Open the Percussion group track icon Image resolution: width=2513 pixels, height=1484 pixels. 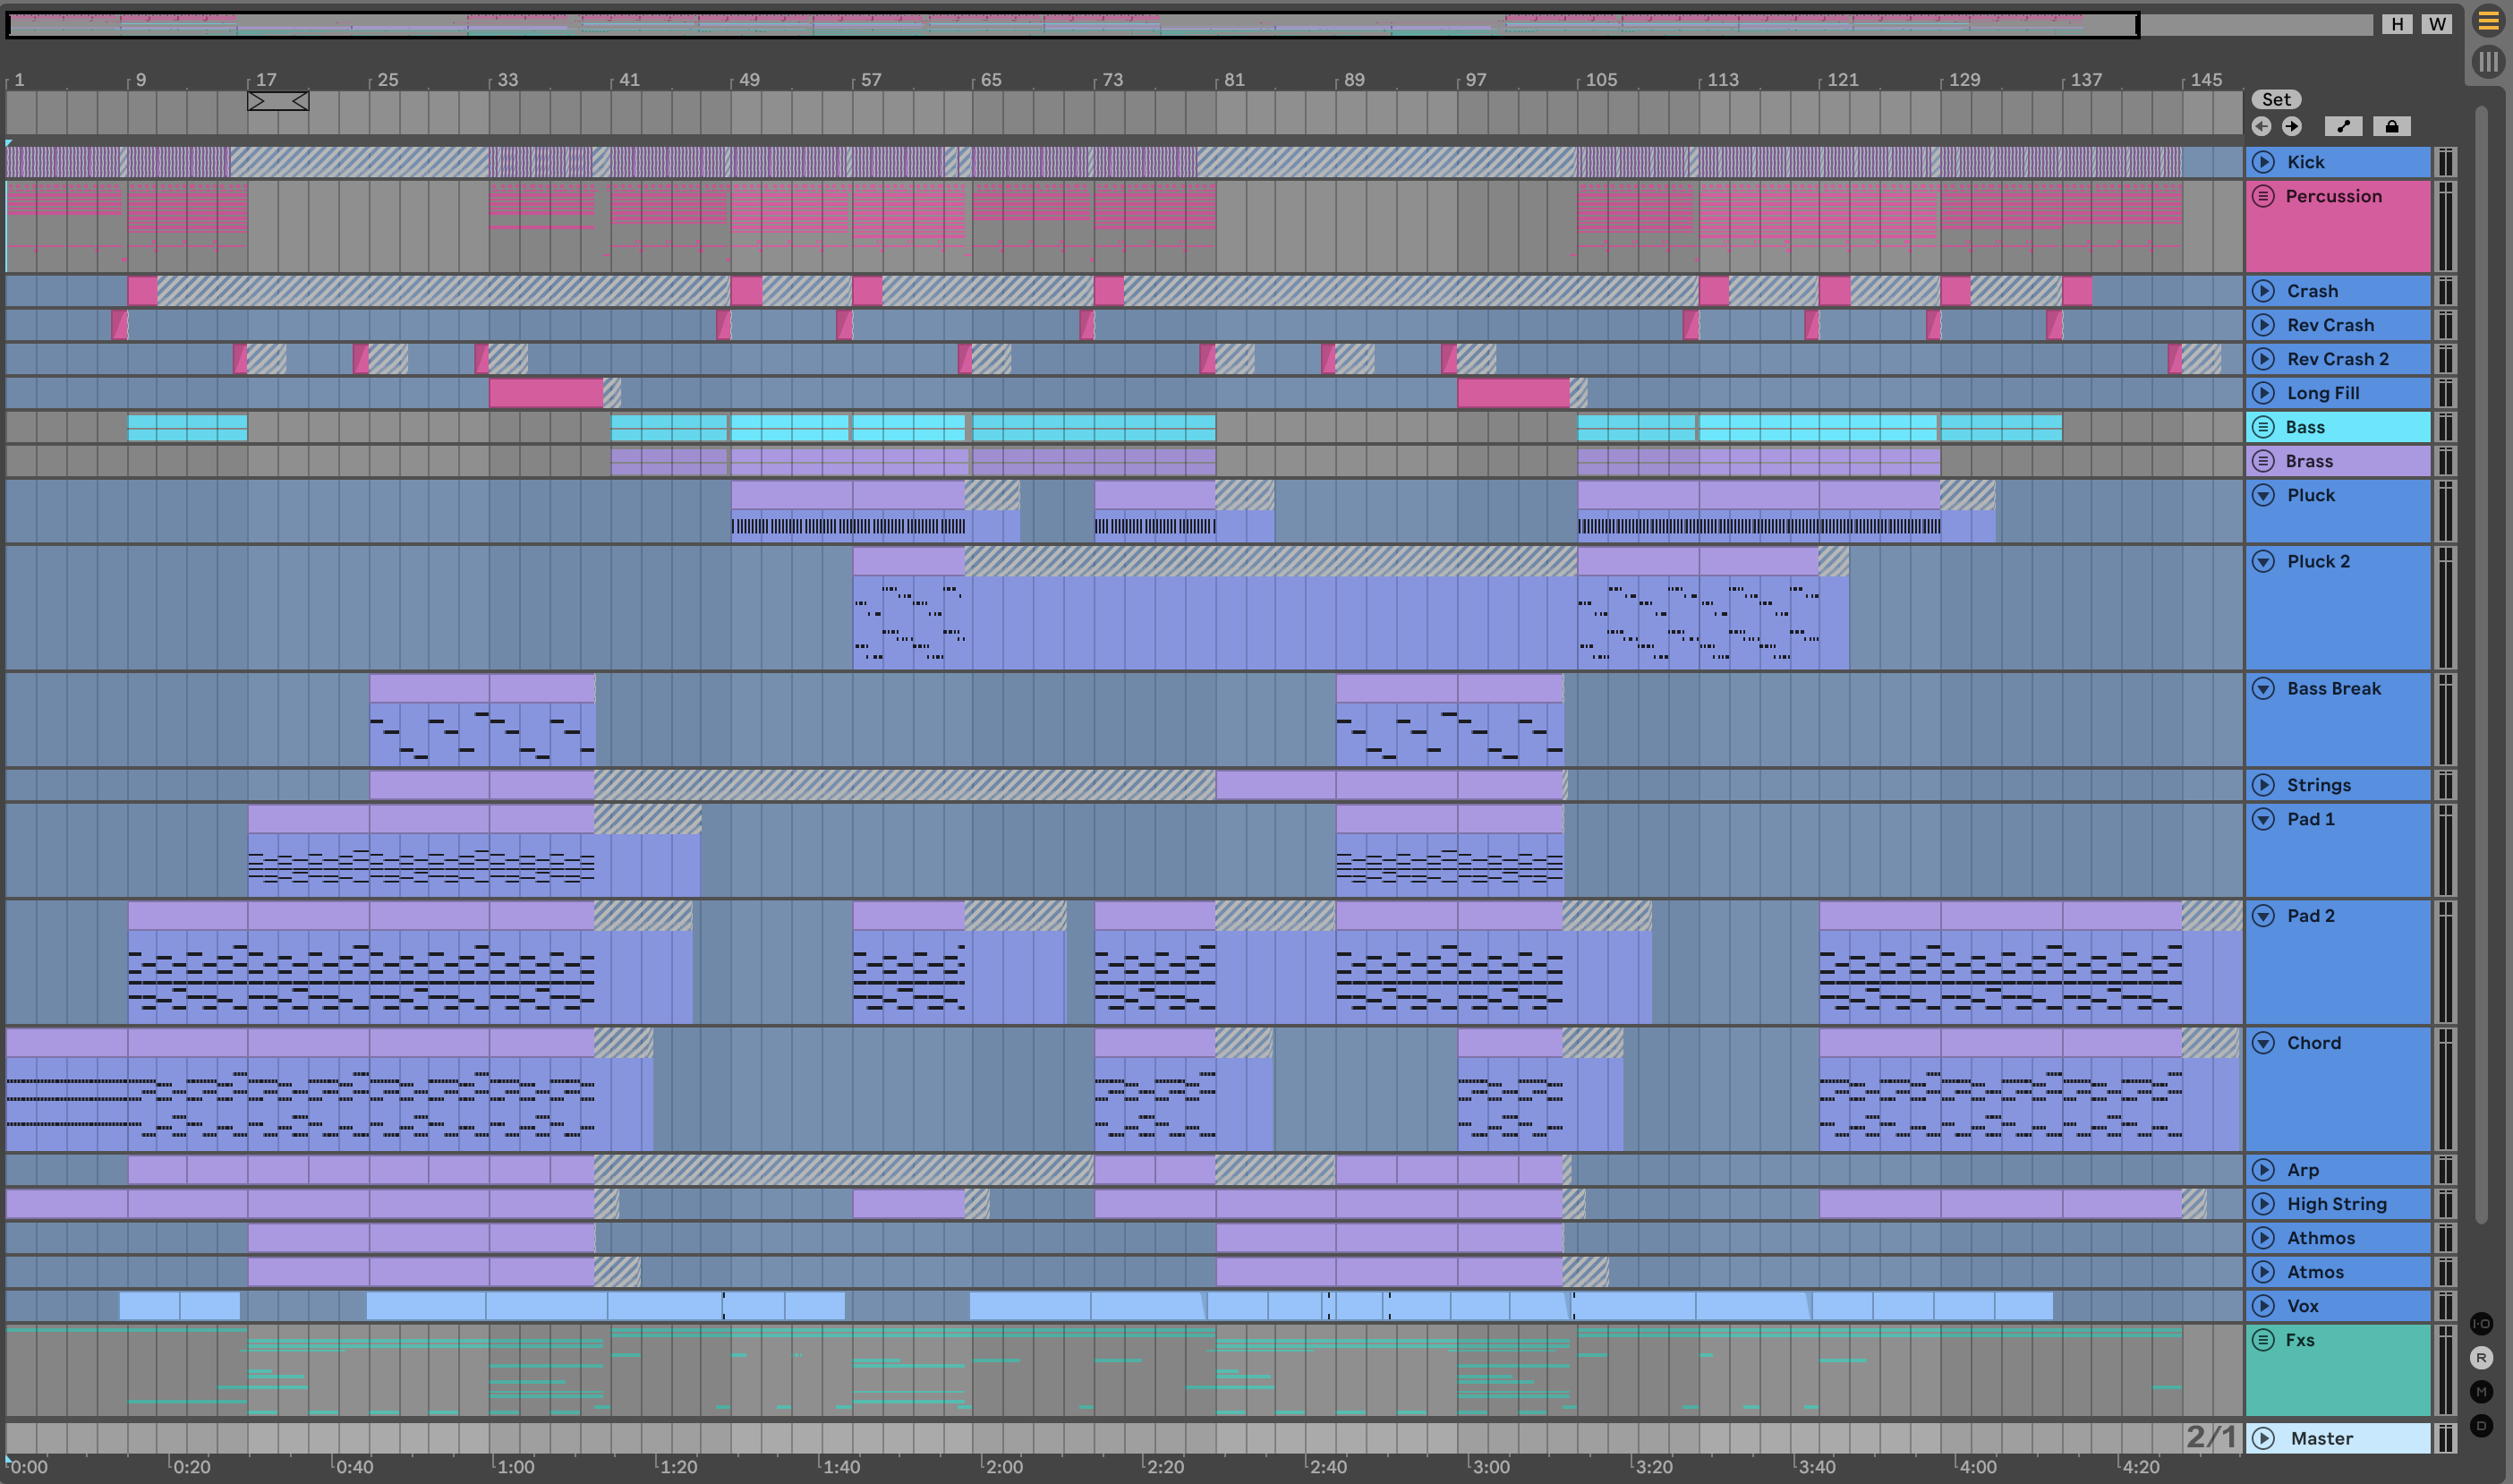(2263, 196)
